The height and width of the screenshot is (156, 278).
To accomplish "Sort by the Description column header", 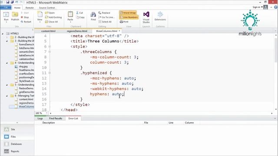I will 48,123.
